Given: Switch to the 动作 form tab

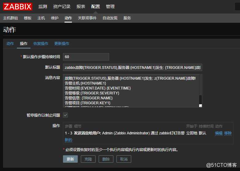Looking at the screenshot, I should click(10, 44).
